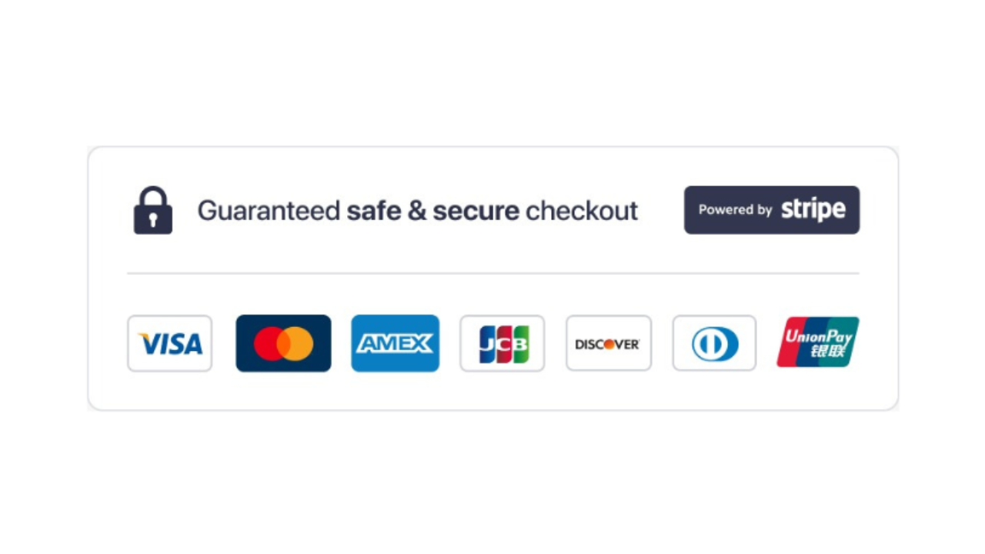The width and height of the screenshot is (985, 554).
Task: Click the word "checkout" in heading
Action: click(582, 211)
